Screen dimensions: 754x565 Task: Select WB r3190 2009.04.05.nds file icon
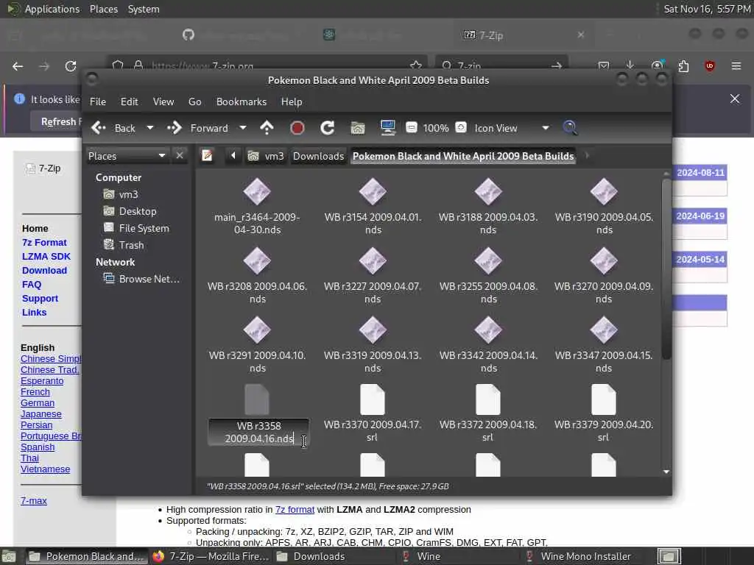[604, 192]
